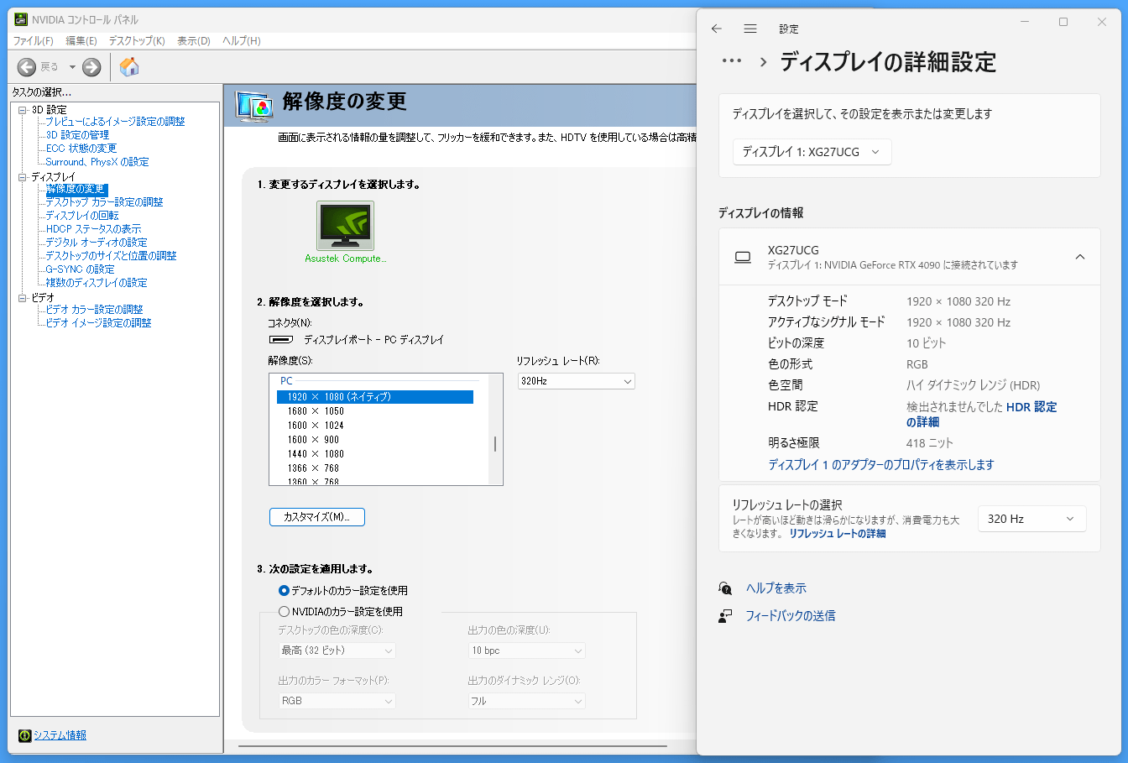Image resolution: width=1128 pixels, height=763 pixels.
Task: Select デフォルトのカラー設定を使用 radio button
Action: [x=284, y=591]
